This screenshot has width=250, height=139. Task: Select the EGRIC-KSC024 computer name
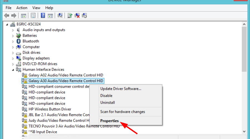pos(29,24)
